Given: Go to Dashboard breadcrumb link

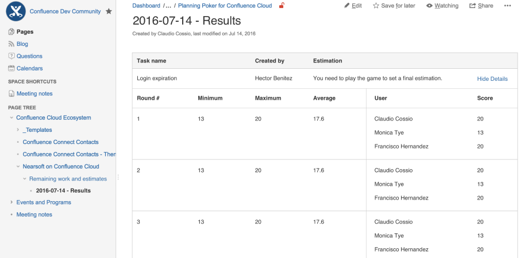Looking at the screenshot, I should (146, 6).
